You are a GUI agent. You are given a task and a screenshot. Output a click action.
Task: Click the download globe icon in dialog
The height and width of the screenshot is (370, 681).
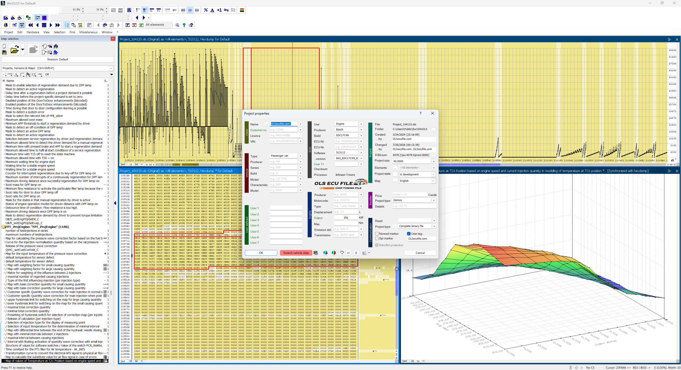point(325,253)
